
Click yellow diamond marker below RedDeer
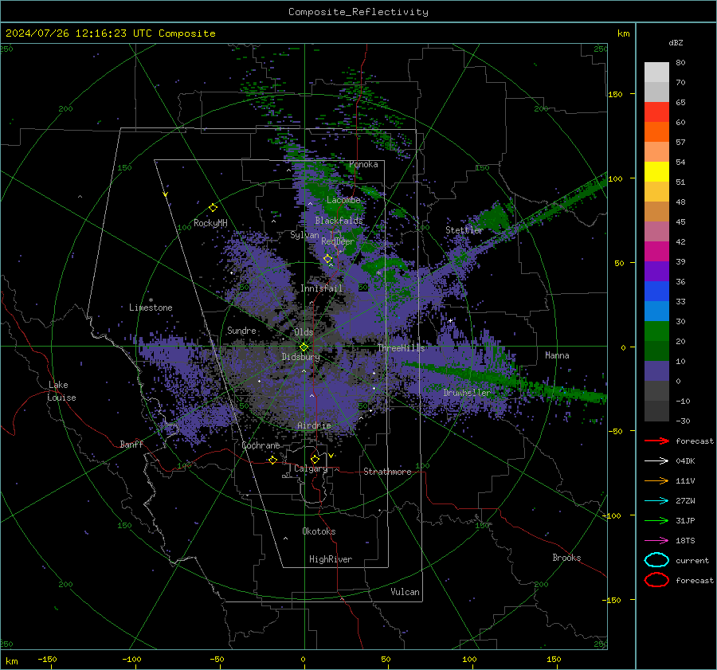(327, 259)
